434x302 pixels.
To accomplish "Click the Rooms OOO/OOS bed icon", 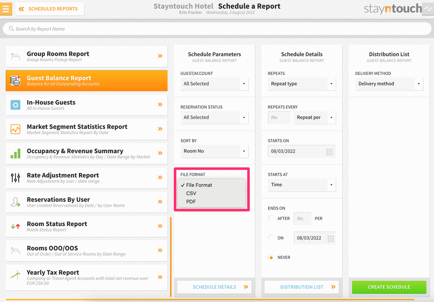I will click(x=15, y=251).
